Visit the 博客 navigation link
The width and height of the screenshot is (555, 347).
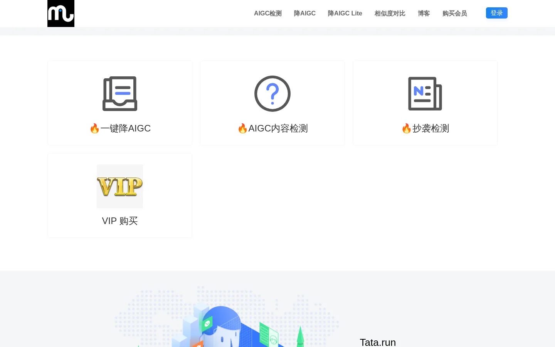point(424,13)
